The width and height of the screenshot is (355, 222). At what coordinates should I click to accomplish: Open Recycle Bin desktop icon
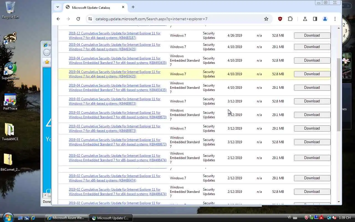tap(10, 10)
